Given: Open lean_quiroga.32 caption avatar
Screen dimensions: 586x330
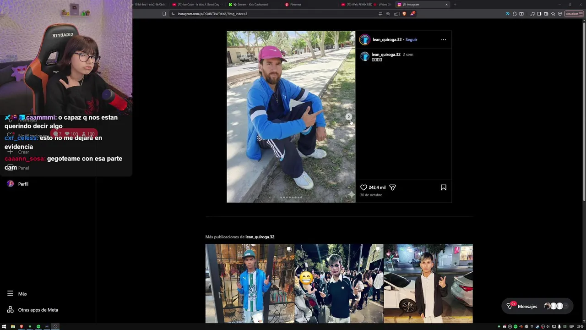Looking at the screenshot, I should (364, 56).
